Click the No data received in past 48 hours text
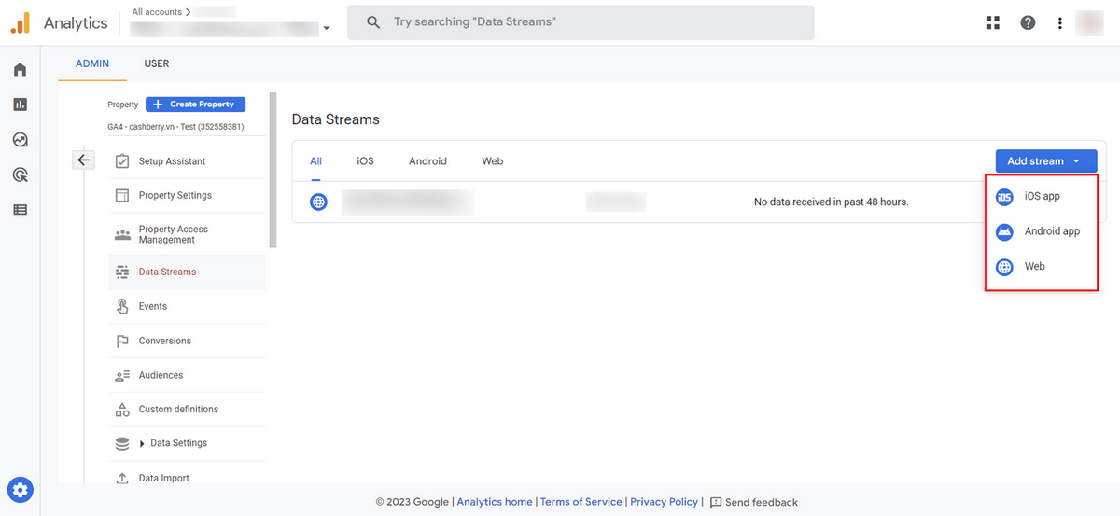 831,202
